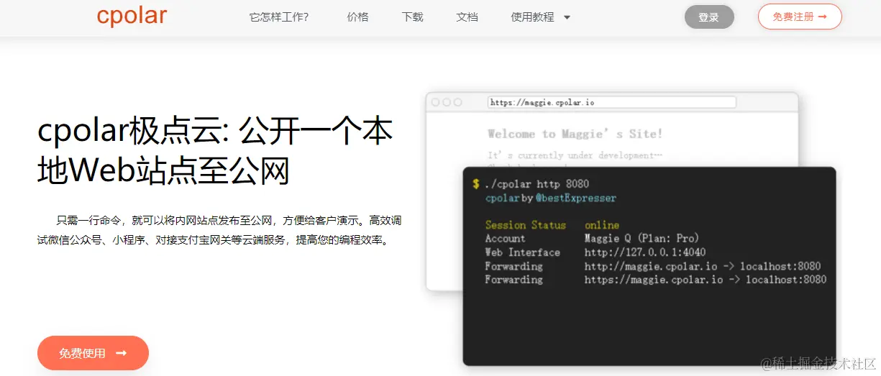This screenshot has width=881, height=376.
Task: Expand the dropdown arrow beside 使用教程
Action: coord(567,17)
